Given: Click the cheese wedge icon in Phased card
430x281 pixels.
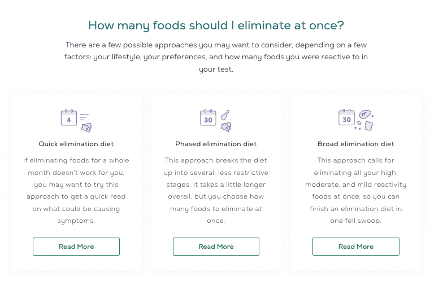Looking at the screenshot, I should pos(226,127).
